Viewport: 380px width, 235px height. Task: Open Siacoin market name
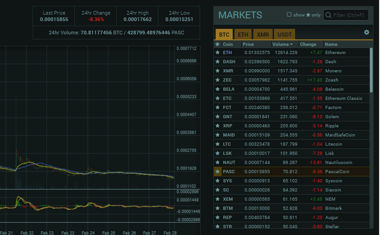click(333, 190)
